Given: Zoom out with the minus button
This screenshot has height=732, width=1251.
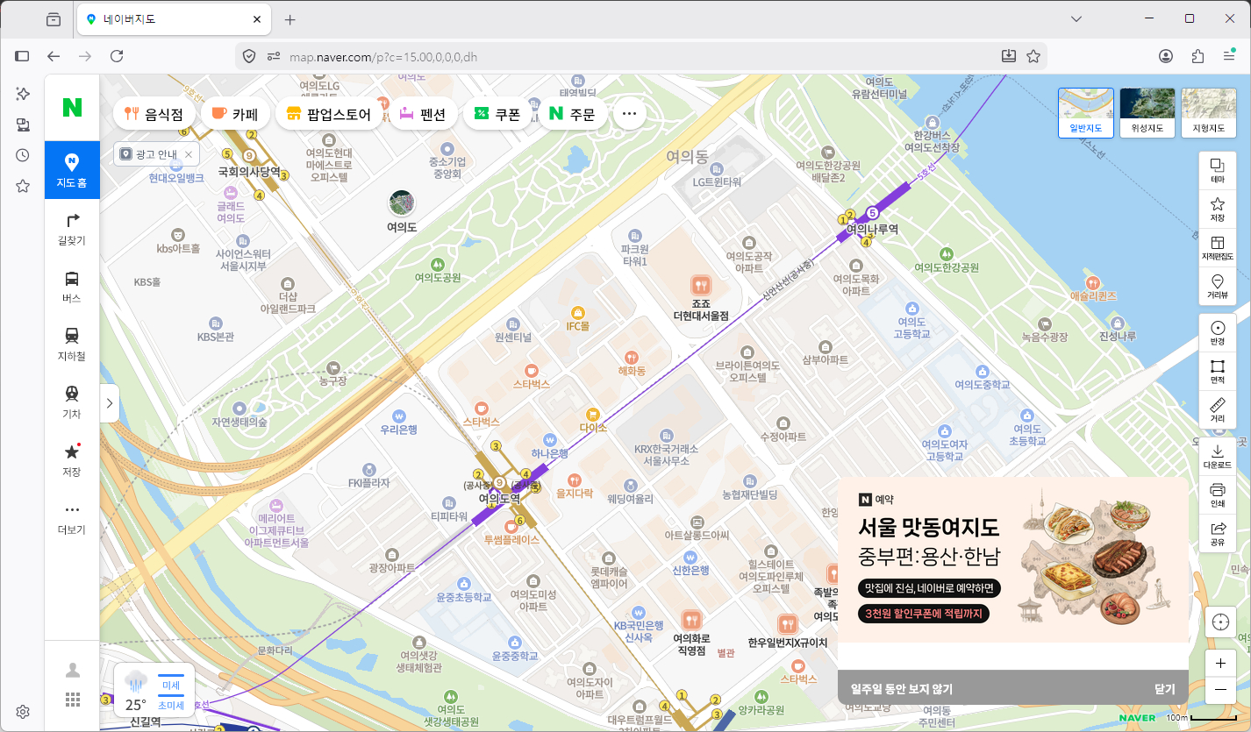Looking at the screenshot, I should [x=1220, y=691].
